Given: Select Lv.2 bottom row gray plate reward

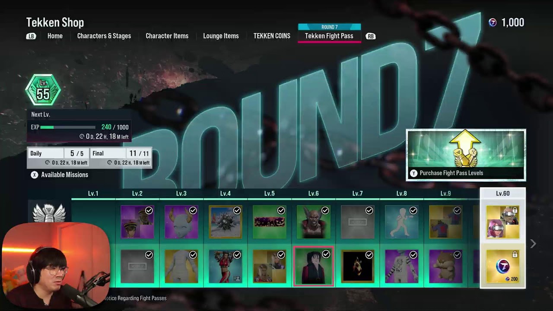Looking at the screenshot, I should tap(137, 267).
